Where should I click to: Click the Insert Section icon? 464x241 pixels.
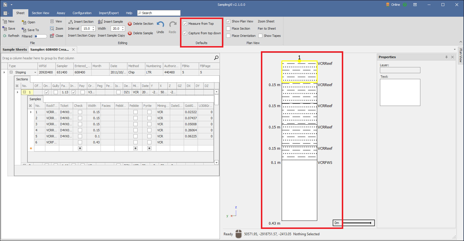(x=70, y=22)
